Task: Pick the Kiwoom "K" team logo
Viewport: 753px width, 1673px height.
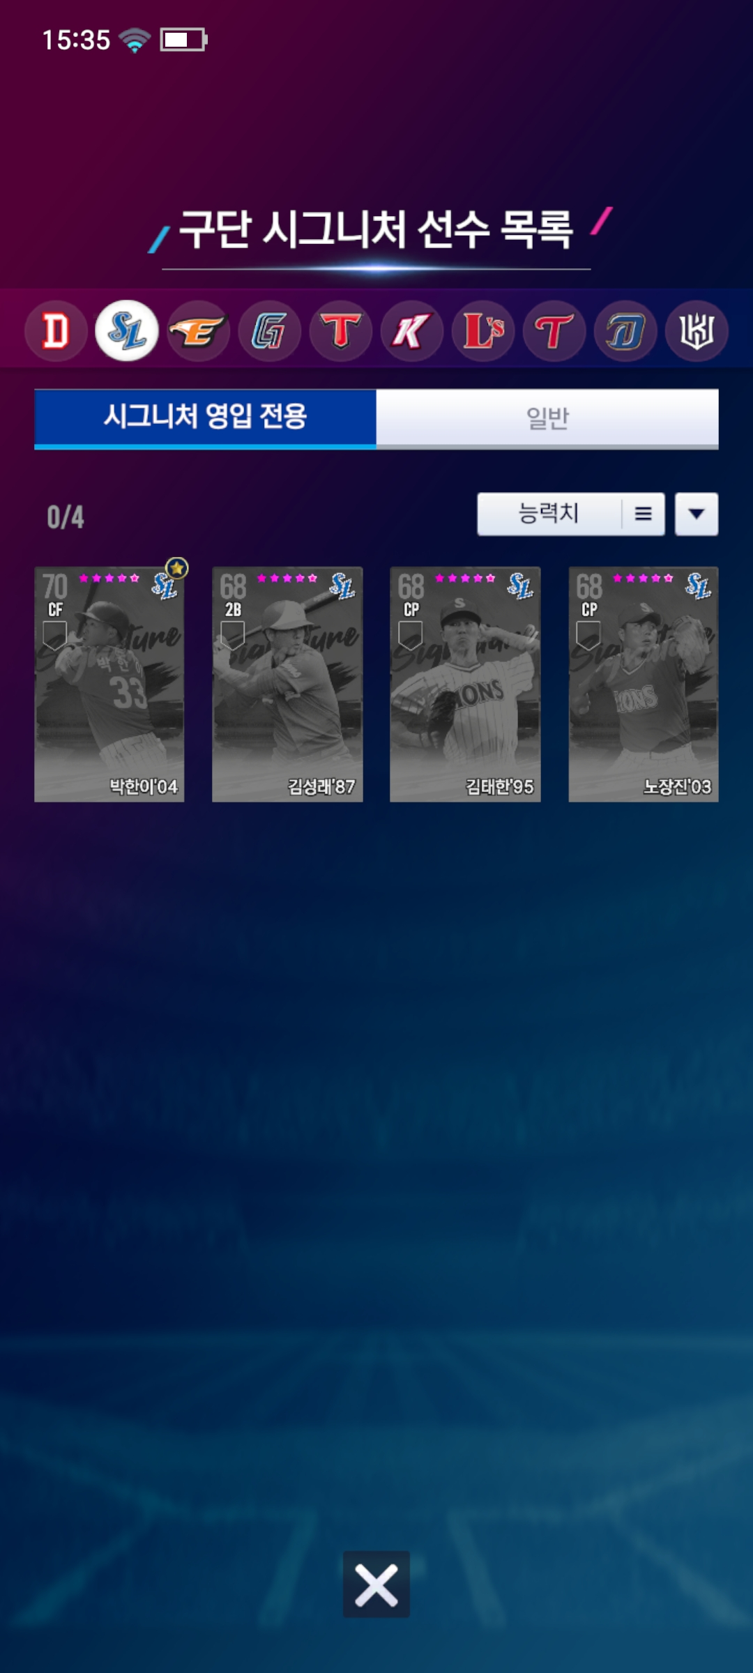Action: tap(412, 330)
